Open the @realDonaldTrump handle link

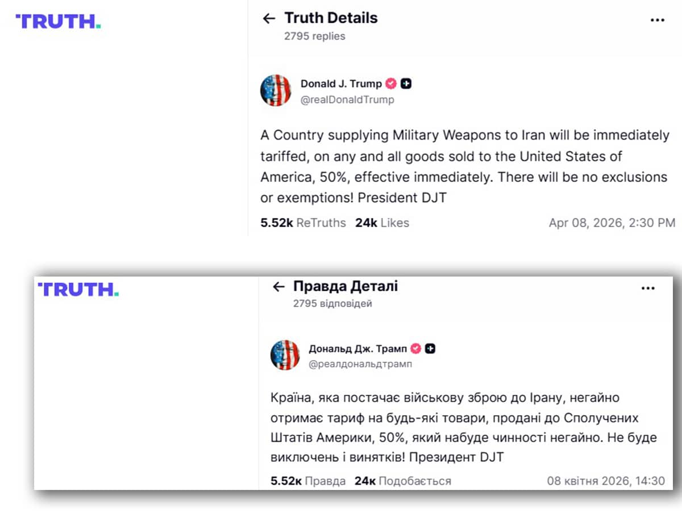[x=347, y=99]
